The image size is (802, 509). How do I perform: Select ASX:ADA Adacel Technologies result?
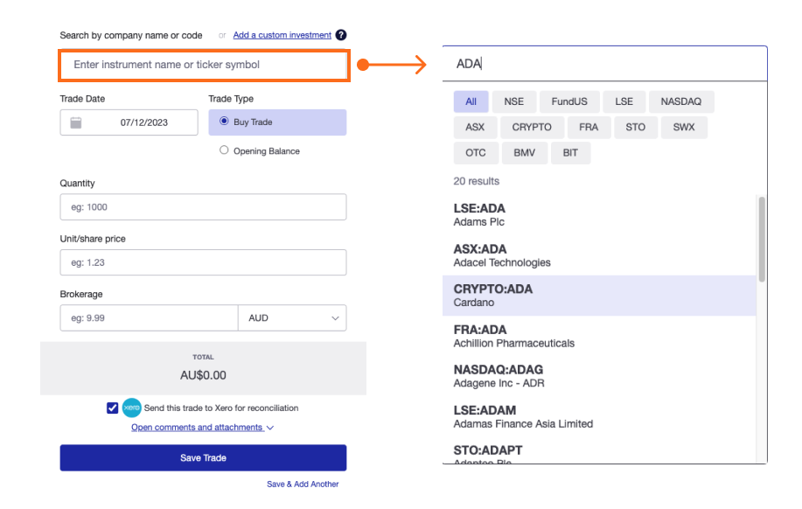(x=599, y=255)
